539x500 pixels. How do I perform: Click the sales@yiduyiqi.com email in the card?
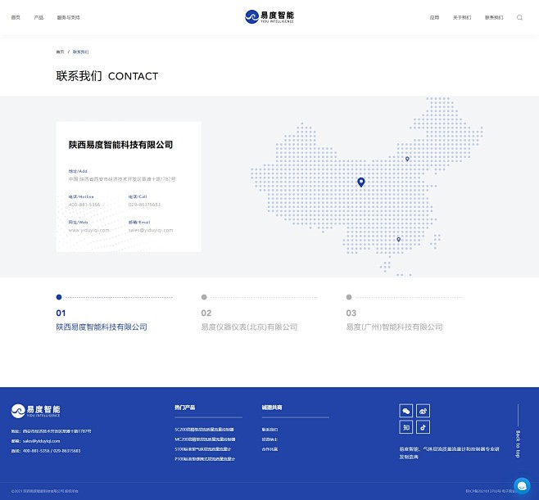(x=151, y=230)
